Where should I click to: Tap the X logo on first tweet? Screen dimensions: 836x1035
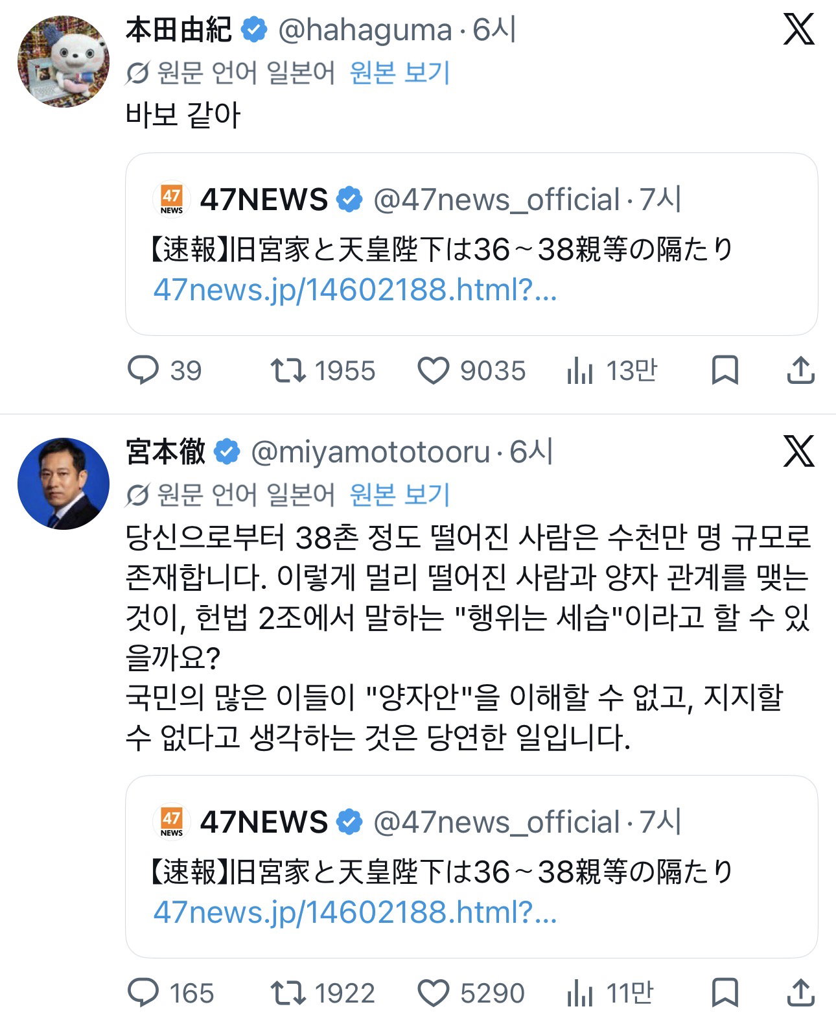pyautogui.click(x=798, y=29)
